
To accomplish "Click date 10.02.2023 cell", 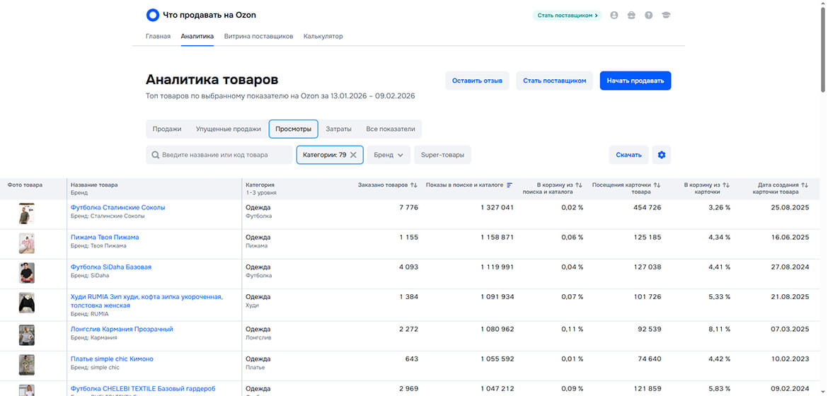I will pos(790,359).
